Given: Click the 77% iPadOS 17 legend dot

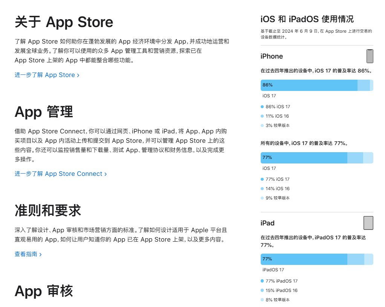Looking at the screenshot, I should click(x=262, y=281).
